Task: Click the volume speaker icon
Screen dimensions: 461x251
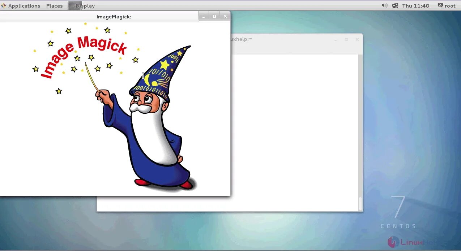Action: click(384, 5)
